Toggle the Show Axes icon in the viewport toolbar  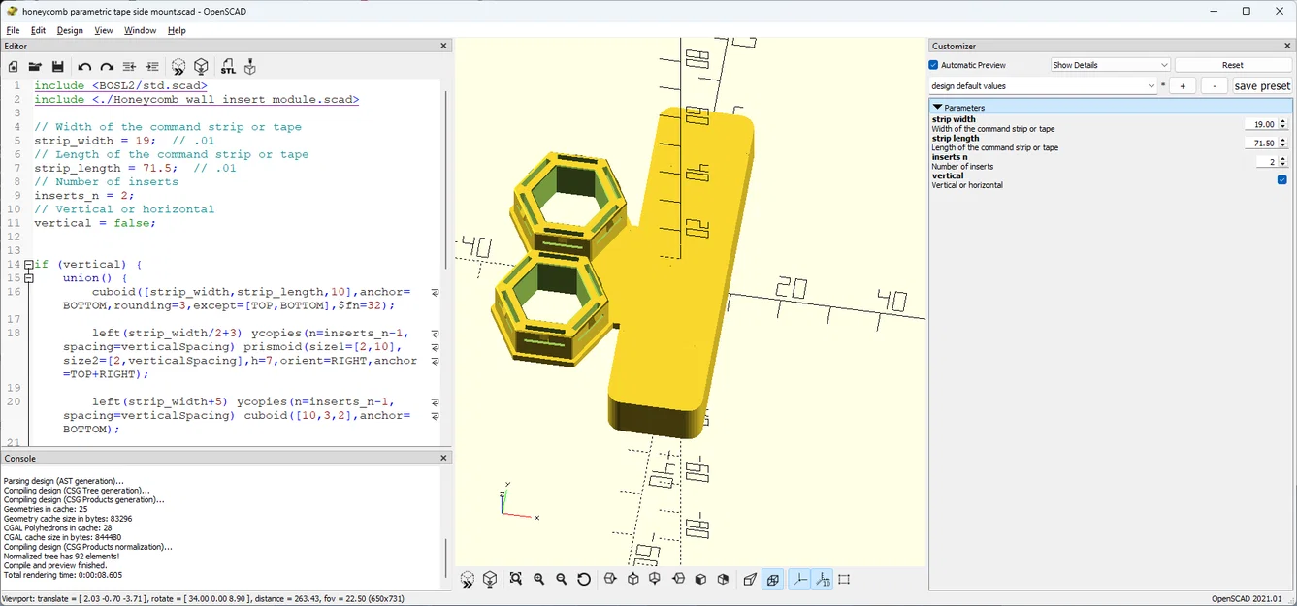800,579
